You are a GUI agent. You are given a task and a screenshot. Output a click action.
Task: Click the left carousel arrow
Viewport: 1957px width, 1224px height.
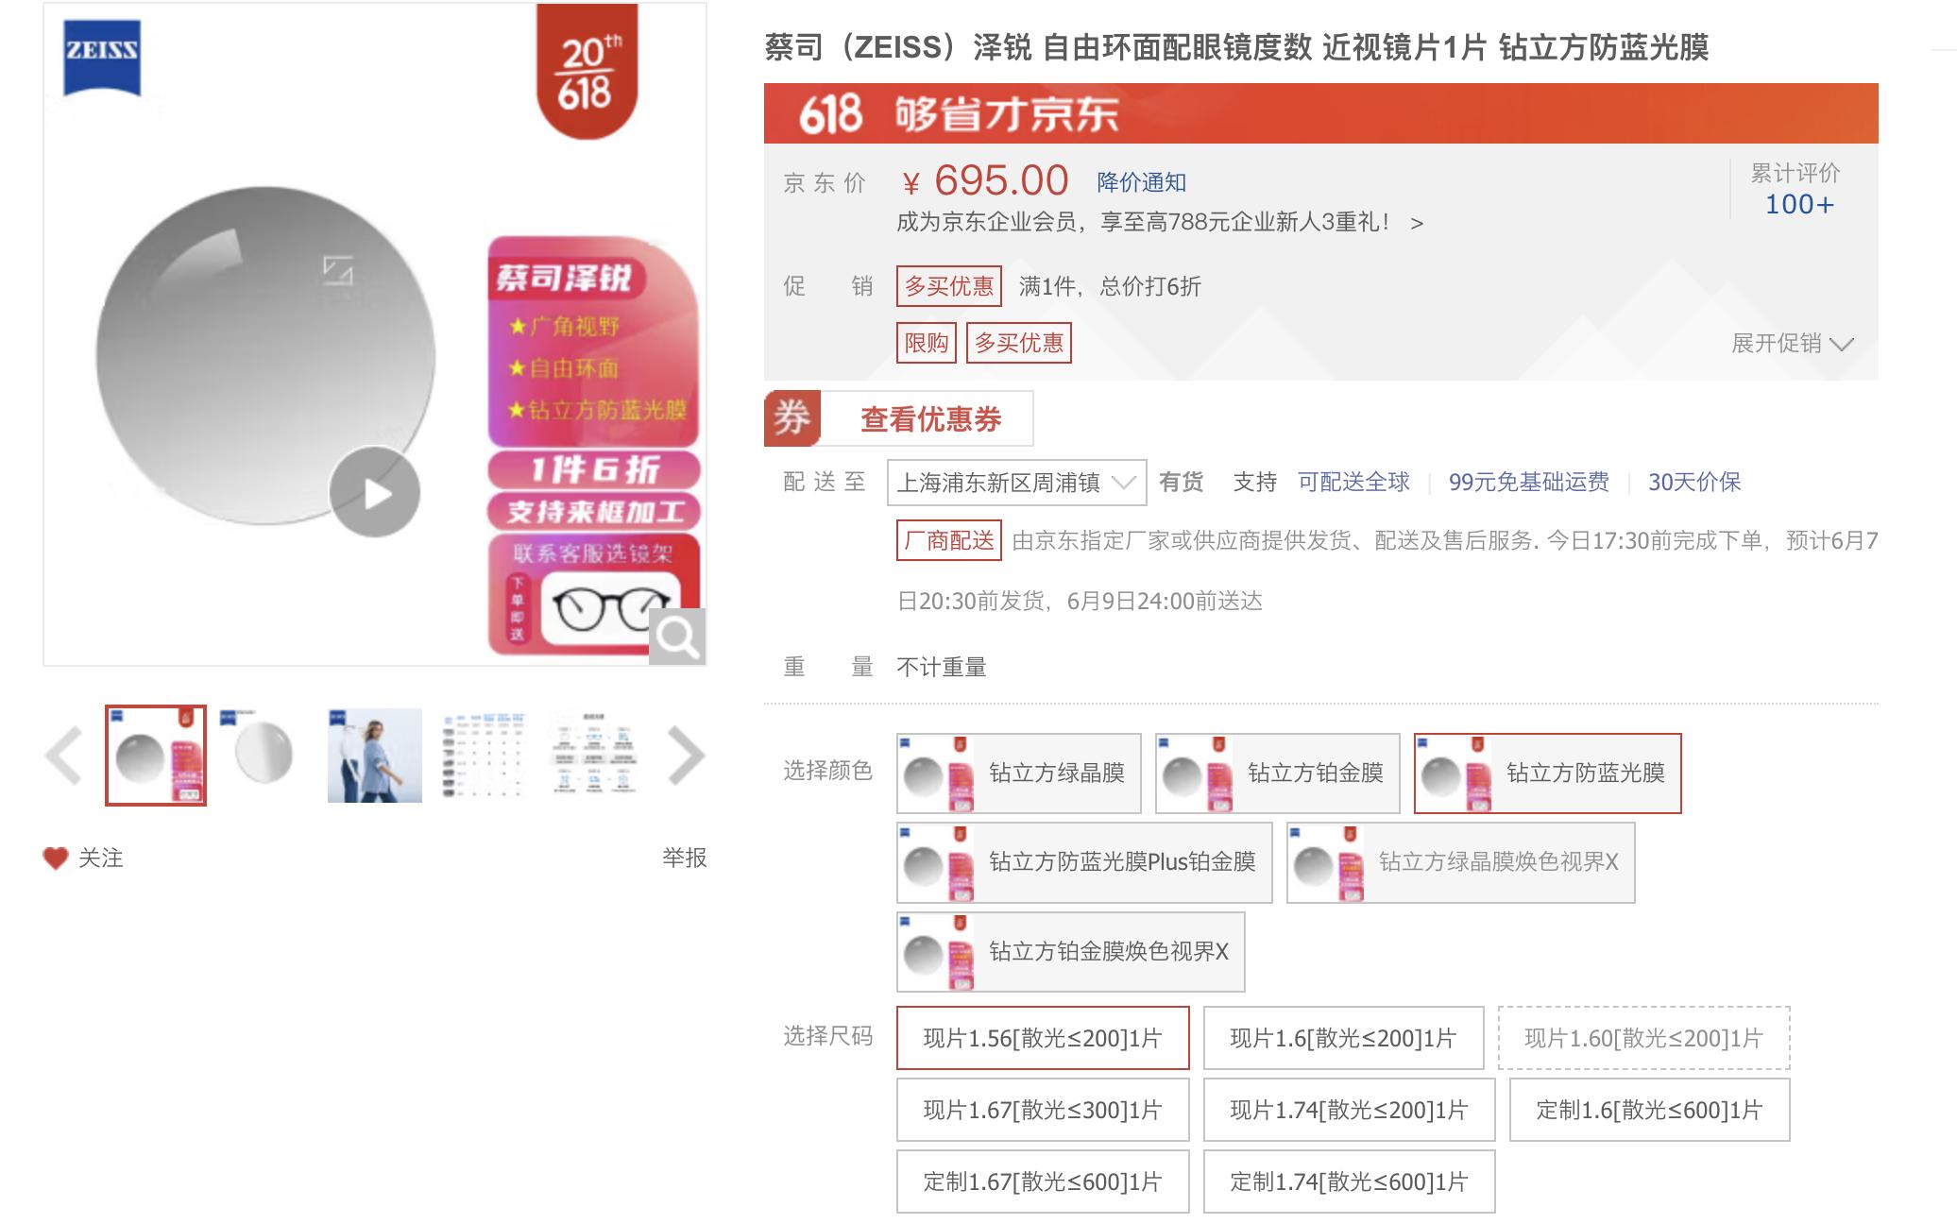pyautogui.click(x=62, y=756)
